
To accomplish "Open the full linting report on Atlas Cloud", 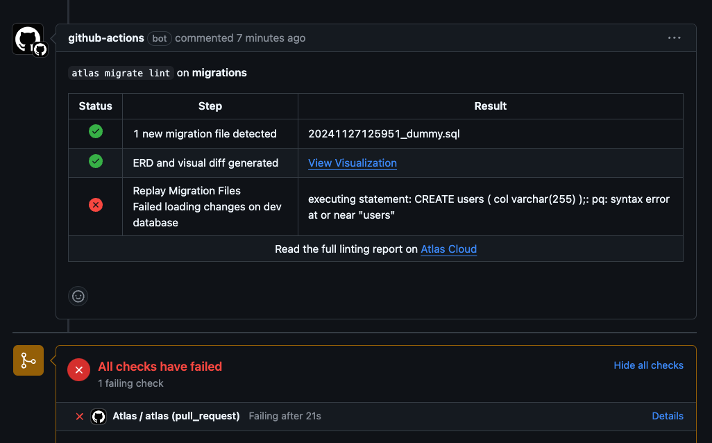I will point(448,249).
